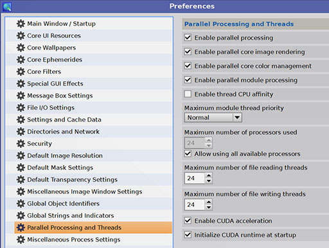Click the gear icon beside Global Object Identifiers
The width and height of the screenshot is (329, 248).
(x=21, y=204)
